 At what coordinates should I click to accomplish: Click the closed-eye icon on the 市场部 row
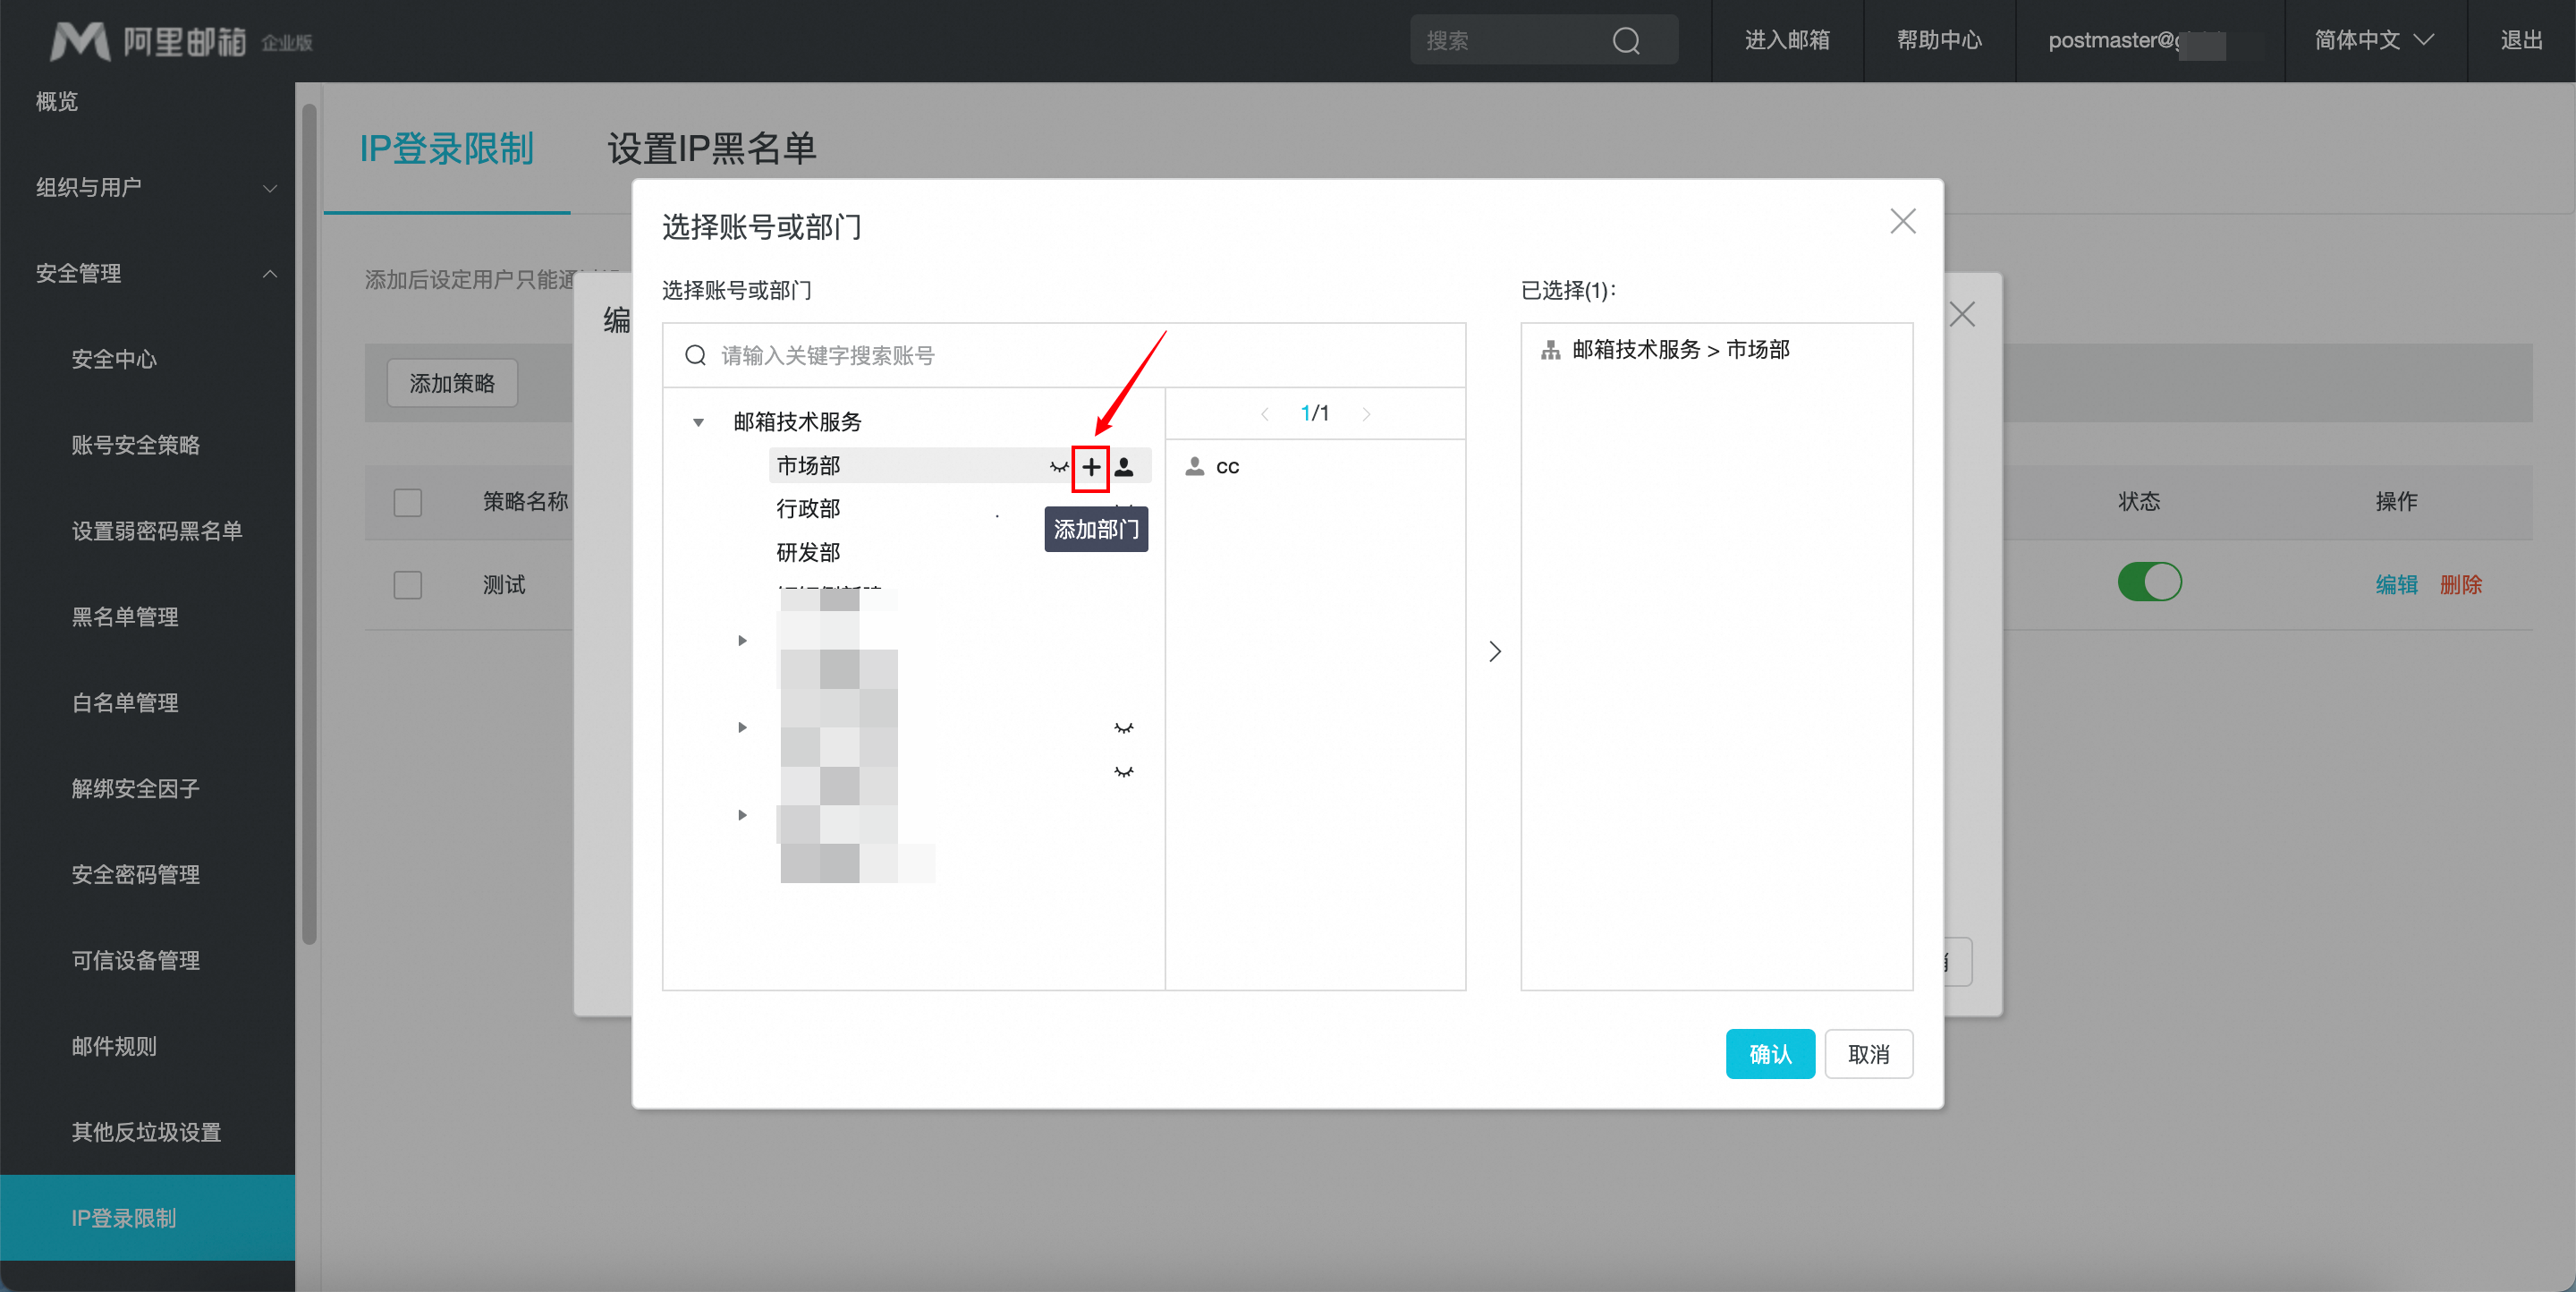tap(1058, 467)
